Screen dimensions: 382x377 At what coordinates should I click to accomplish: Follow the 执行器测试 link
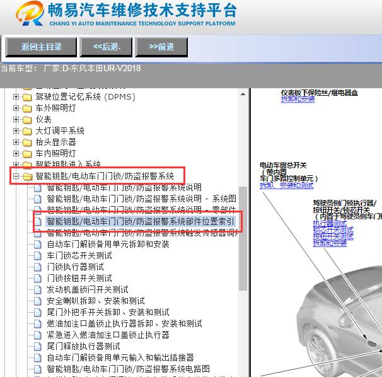click(x=330, y=223)
